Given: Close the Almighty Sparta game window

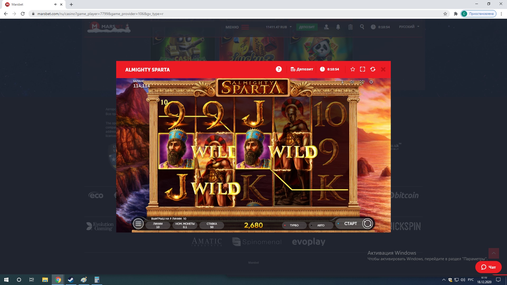Looking at the screenshot, I should click(383, 69).
